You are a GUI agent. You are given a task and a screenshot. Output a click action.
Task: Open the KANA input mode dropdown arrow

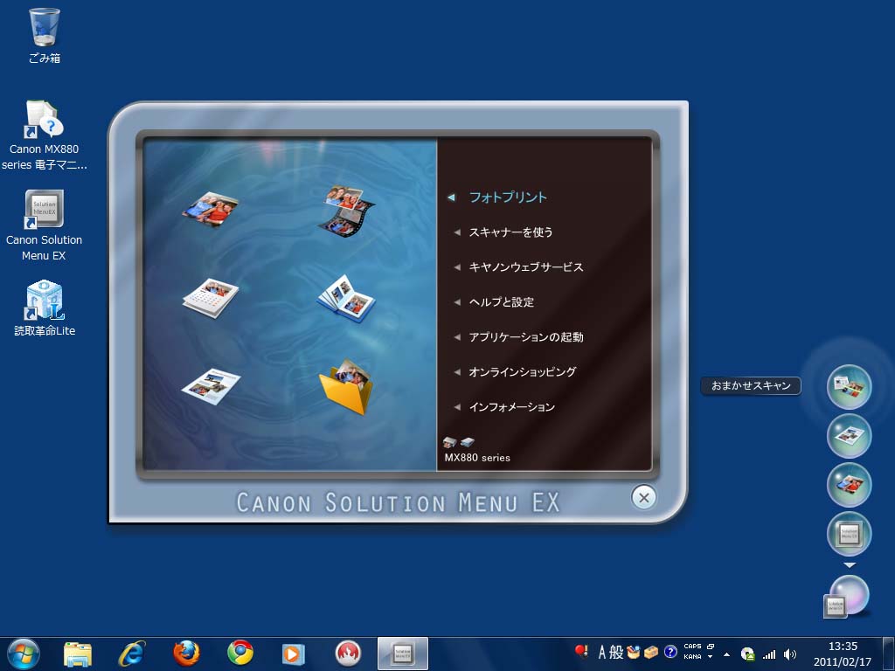coord(710,656)
